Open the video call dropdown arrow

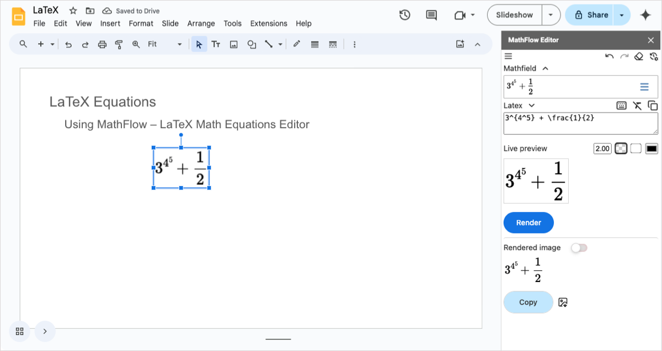473,15
